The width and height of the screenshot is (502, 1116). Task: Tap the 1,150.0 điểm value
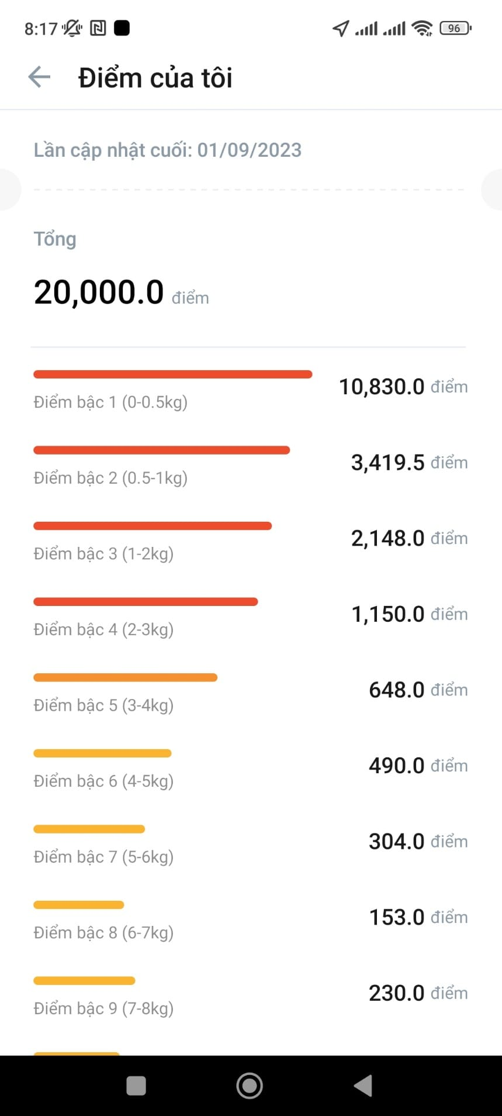(x=408, y=614)
